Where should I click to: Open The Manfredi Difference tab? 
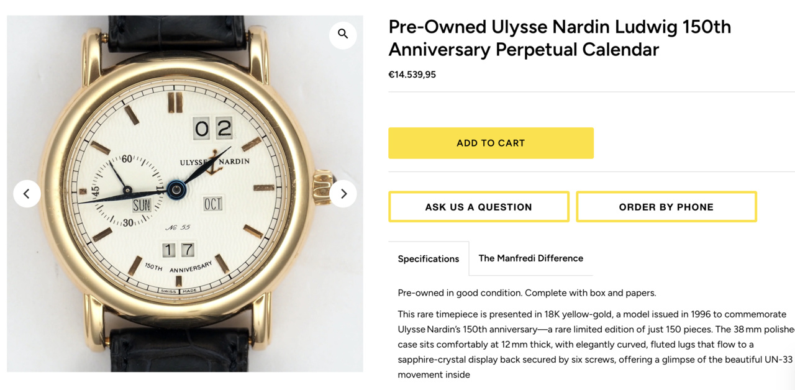[530, 258]
